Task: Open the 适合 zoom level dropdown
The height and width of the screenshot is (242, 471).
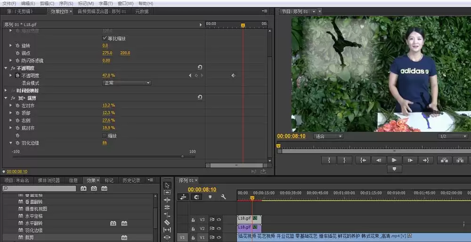Action: (x=328, y=137)
